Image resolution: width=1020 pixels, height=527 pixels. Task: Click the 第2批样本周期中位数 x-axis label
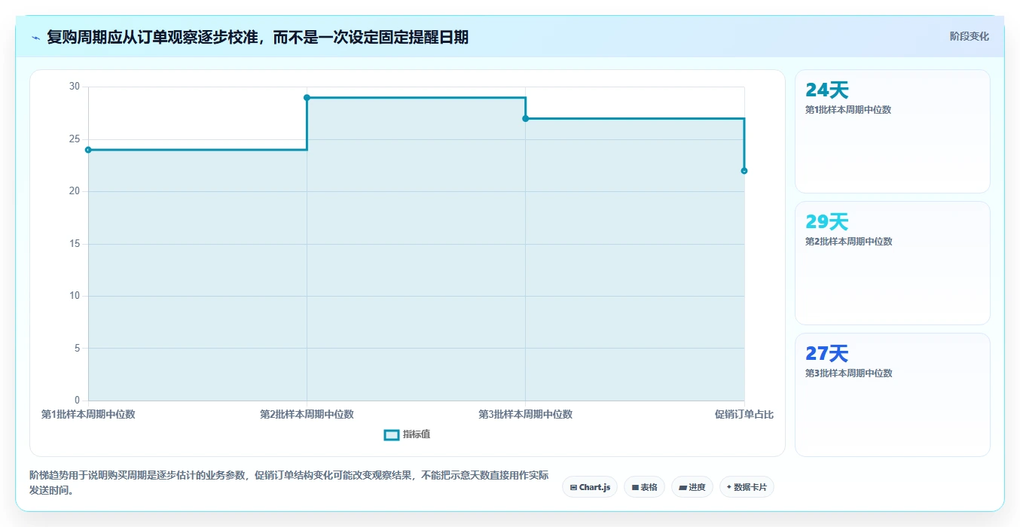tap(307, 414)
